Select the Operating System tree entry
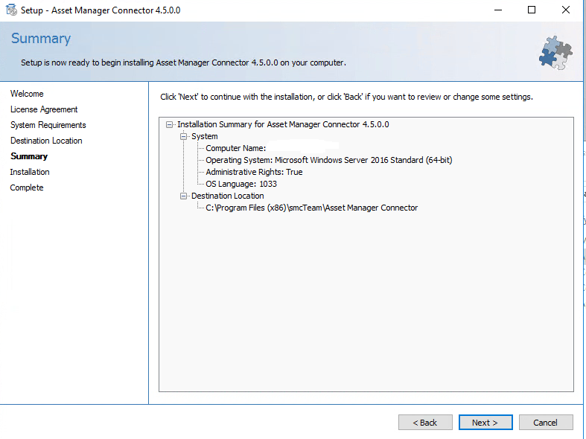This screenshot has height=439, width=586. [328, 160]
